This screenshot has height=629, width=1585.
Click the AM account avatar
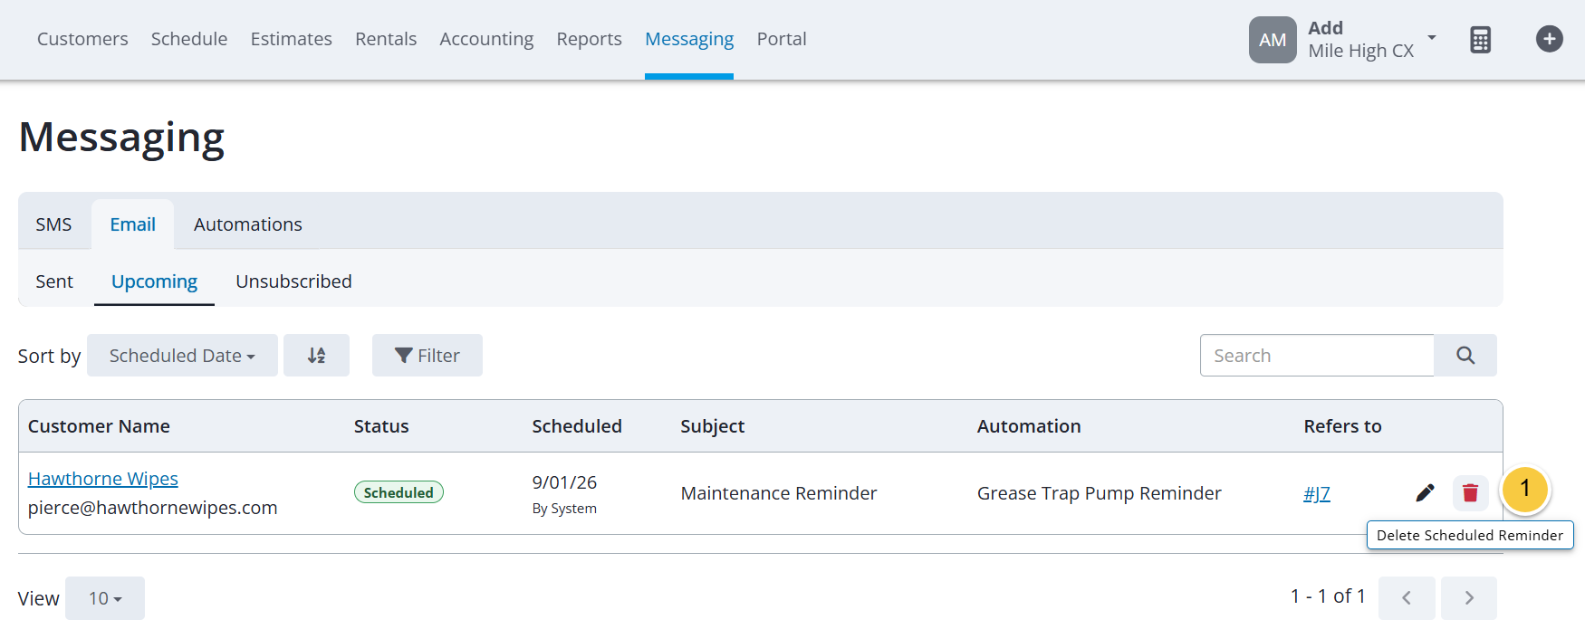pyautogui.click(x=1273, y=40)
